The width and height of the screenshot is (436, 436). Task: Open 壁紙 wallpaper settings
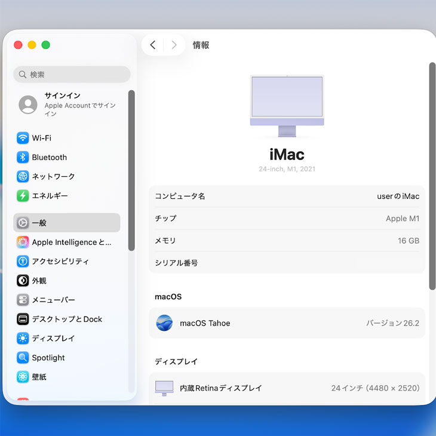[x=23, y=377]
